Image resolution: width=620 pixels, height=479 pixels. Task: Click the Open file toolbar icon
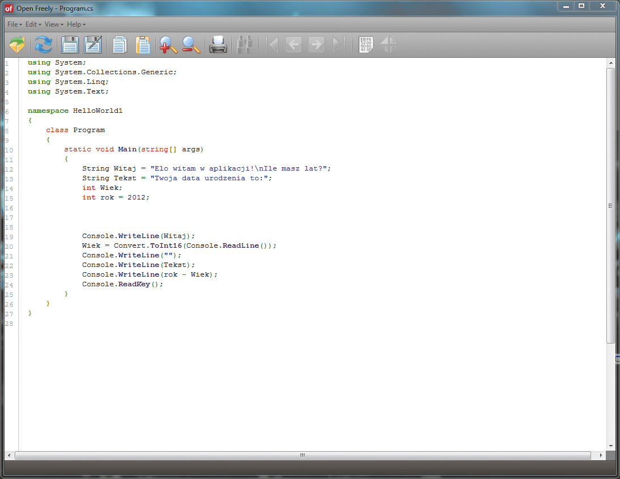(x=17, y=44)
